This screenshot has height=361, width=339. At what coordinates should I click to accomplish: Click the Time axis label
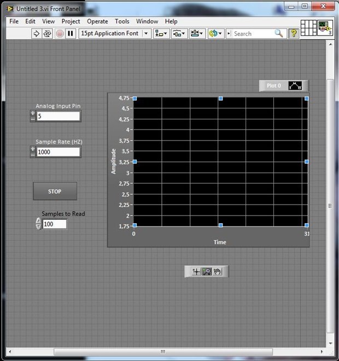[220, 242]
